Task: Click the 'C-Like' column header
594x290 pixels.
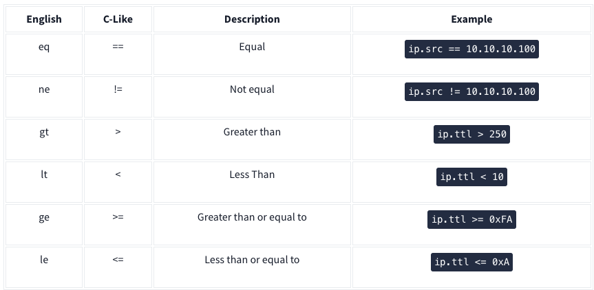Action: pyautogui.click(x=117, y=19)
